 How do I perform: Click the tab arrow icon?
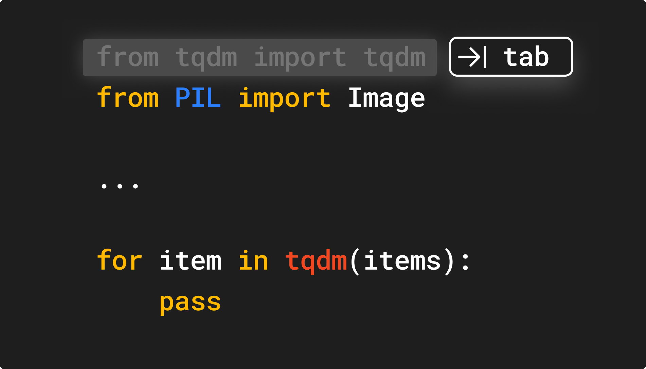click(x=472, y=57)
